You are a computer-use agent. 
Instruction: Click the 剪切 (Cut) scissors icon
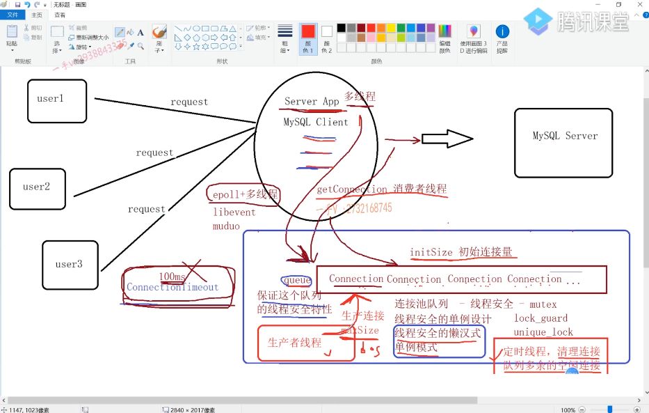click(x=26, y=28)
